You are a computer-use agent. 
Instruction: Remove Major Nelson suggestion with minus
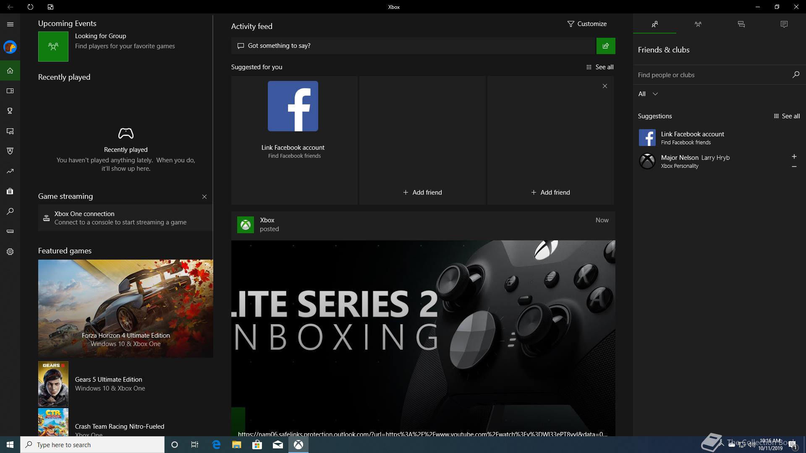794,167
